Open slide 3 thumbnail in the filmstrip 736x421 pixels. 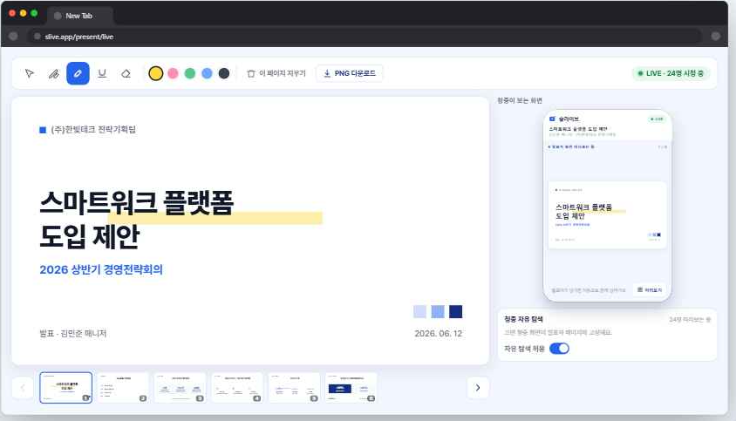pyautogui.click(x=181, y=388)
